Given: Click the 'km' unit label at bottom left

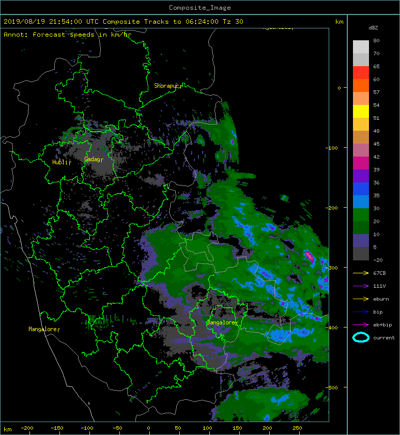Looking at the screenshot, I should pos(8,429).
